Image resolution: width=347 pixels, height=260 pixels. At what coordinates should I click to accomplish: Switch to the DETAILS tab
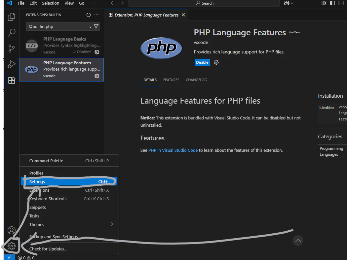coord(150,80)
